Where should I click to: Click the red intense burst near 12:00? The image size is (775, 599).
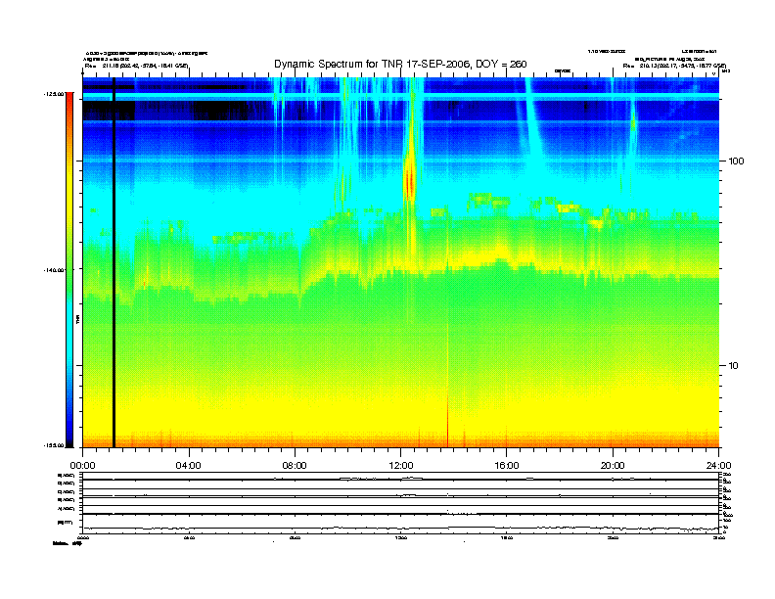409,183
